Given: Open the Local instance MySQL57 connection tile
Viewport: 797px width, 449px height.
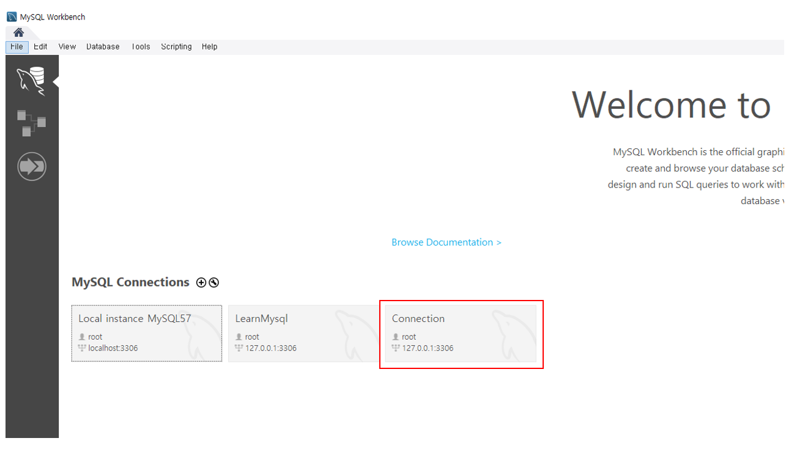Looking at the screenshot, I should click(x=147, y=334).
